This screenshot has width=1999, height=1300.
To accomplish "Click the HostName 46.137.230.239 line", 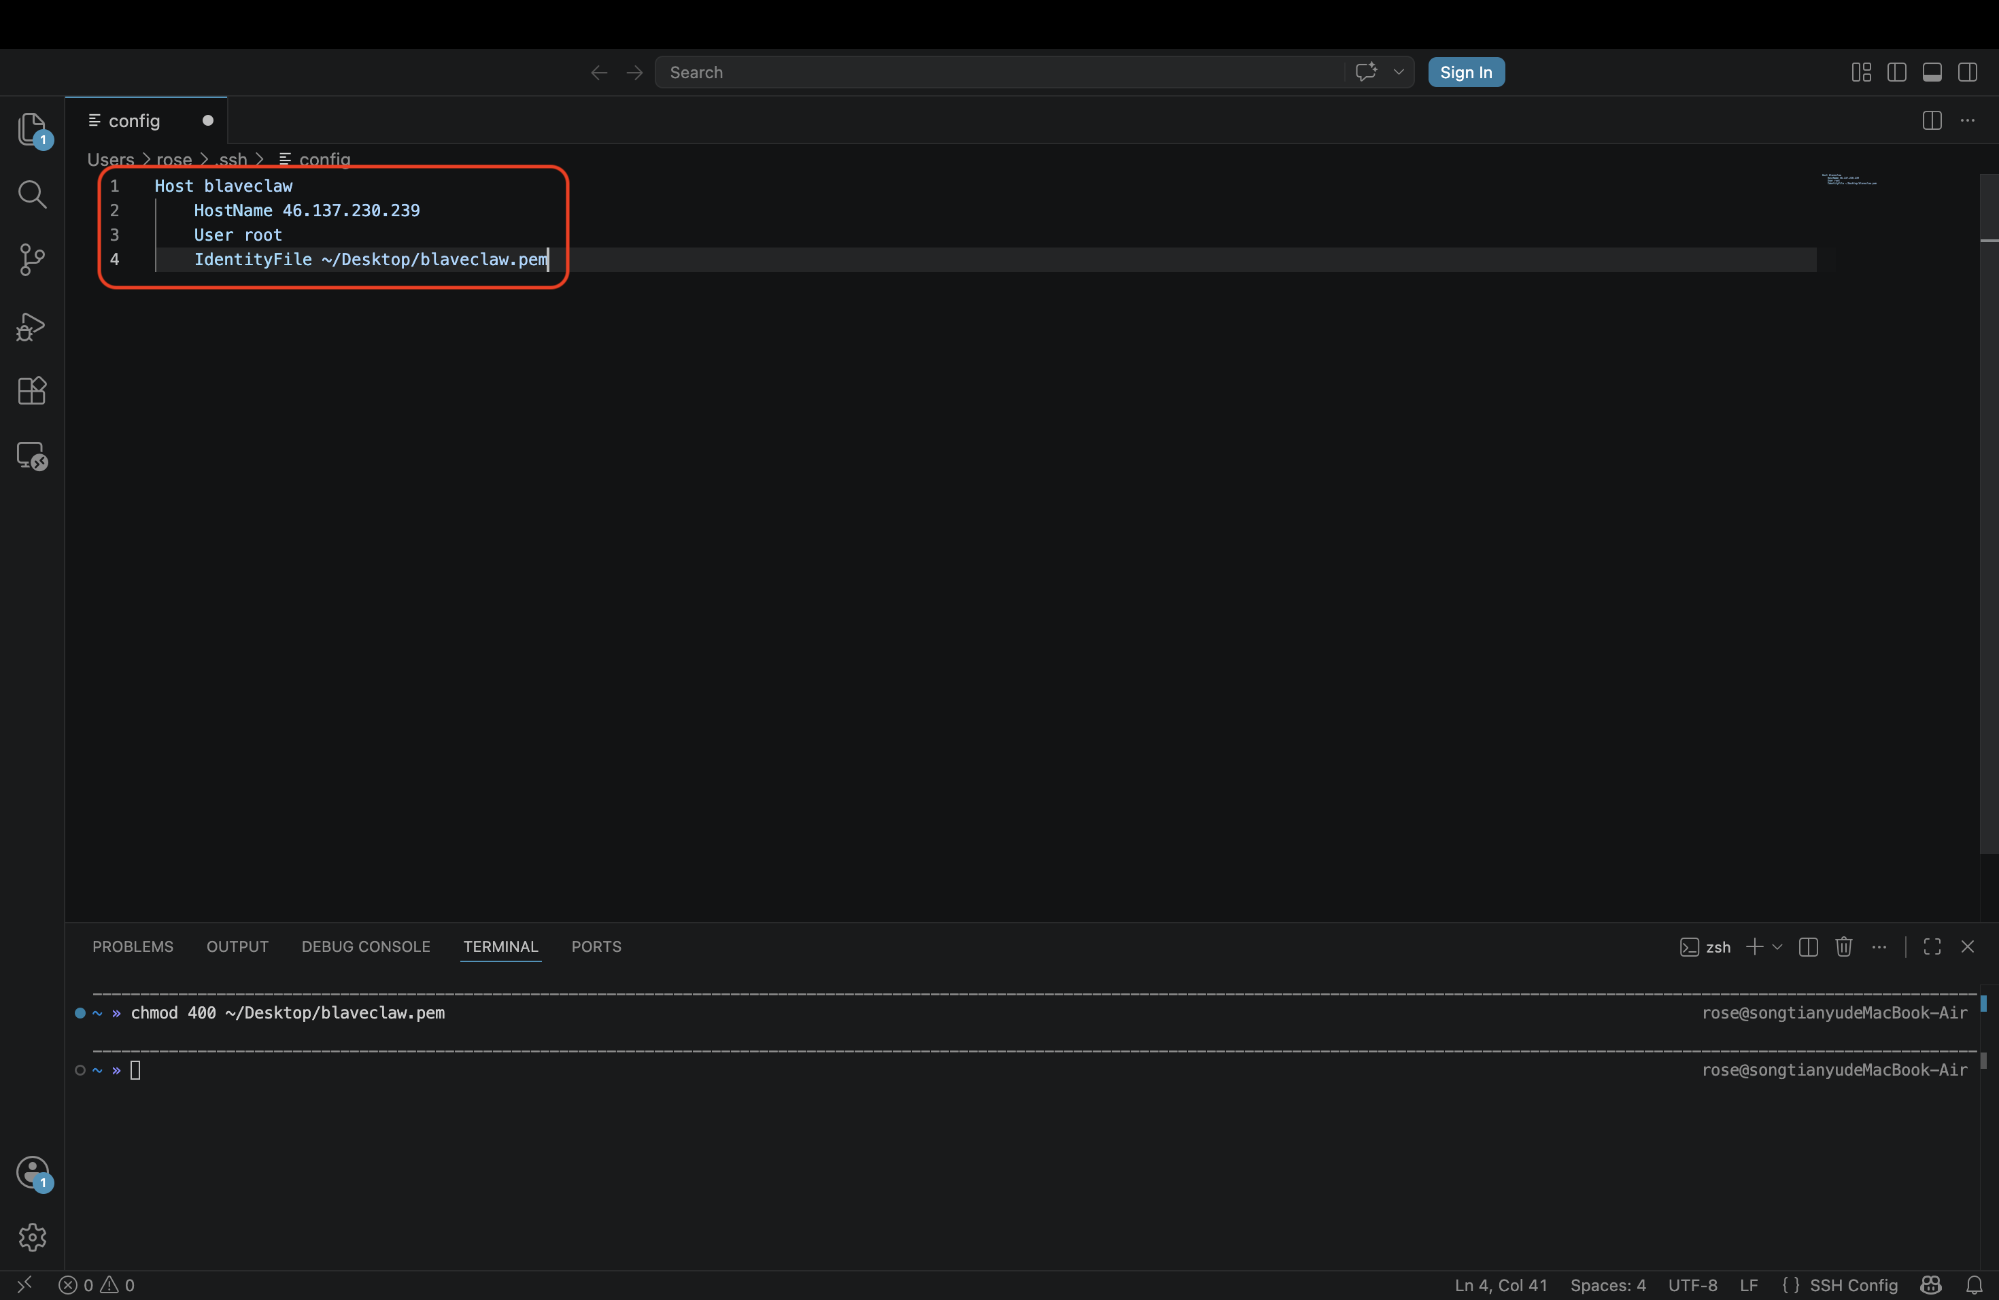I will point(307,210).
